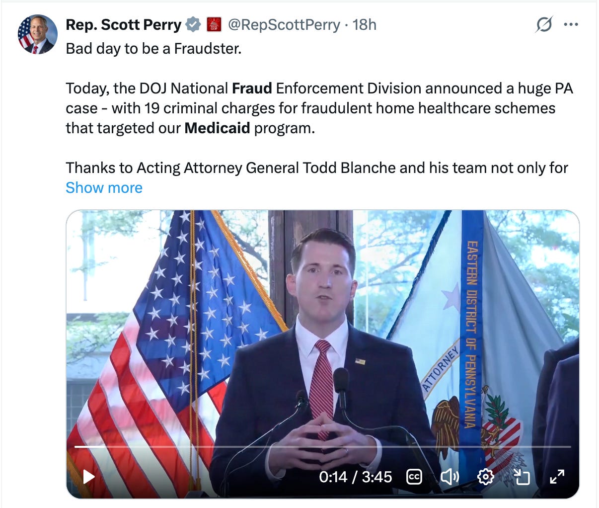Screen dimensions: 599x508
Task: Mute the video using the speaker icon
Action: 449,477
